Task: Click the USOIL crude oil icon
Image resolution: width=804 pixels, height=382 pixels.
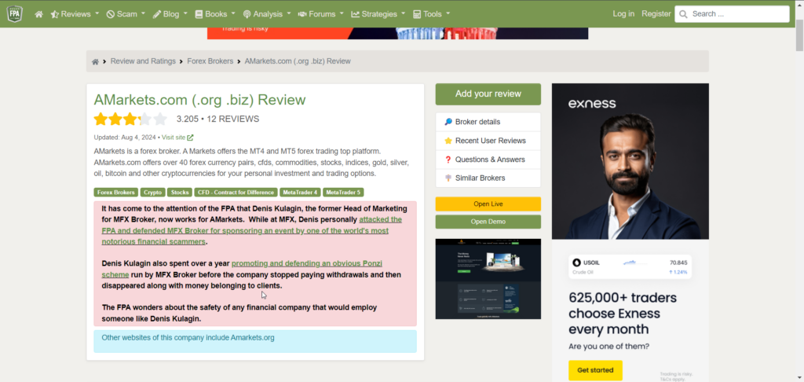Action: (x=576, y=263)
